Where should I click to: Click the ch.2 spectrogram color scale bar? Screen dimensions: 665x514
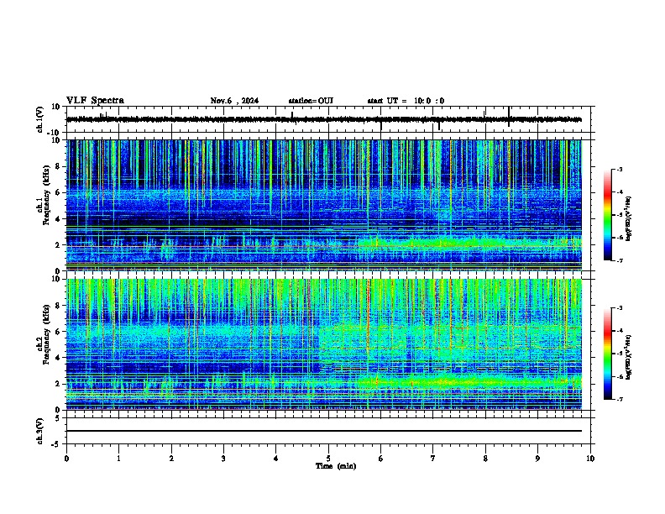(608, 354)
